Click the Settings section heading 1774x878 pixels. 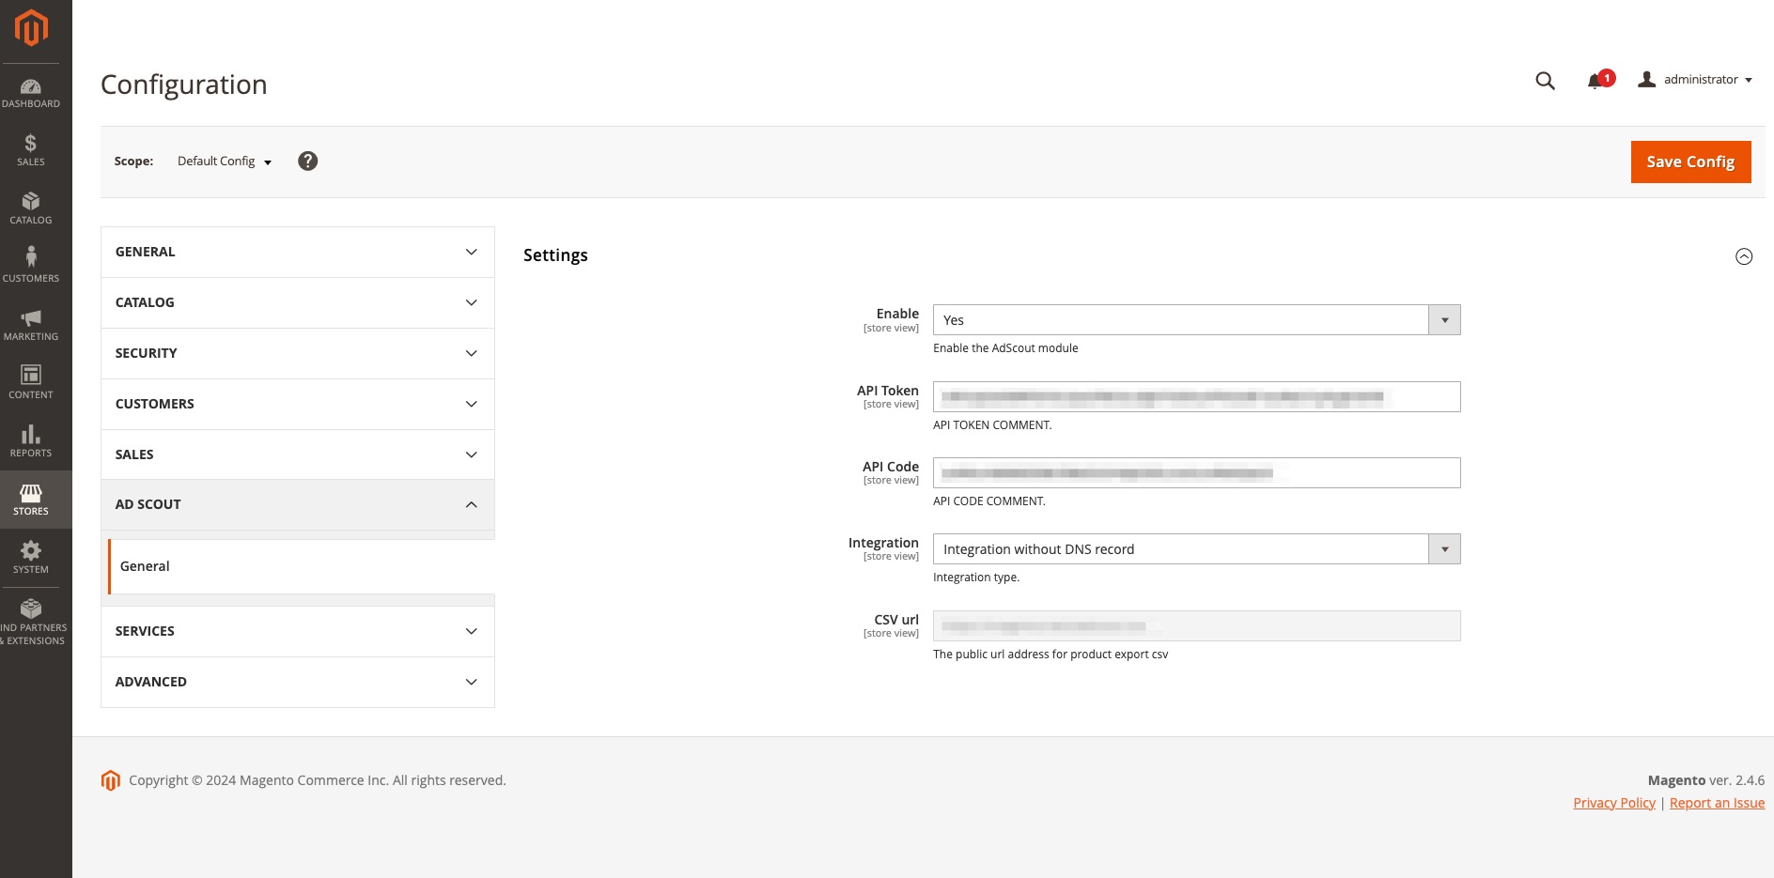pyautogui.click(x=555, y=255)
